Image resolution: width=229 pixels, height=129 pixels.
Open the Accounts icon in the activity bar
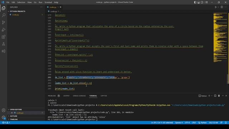click(x=4, y=110)
